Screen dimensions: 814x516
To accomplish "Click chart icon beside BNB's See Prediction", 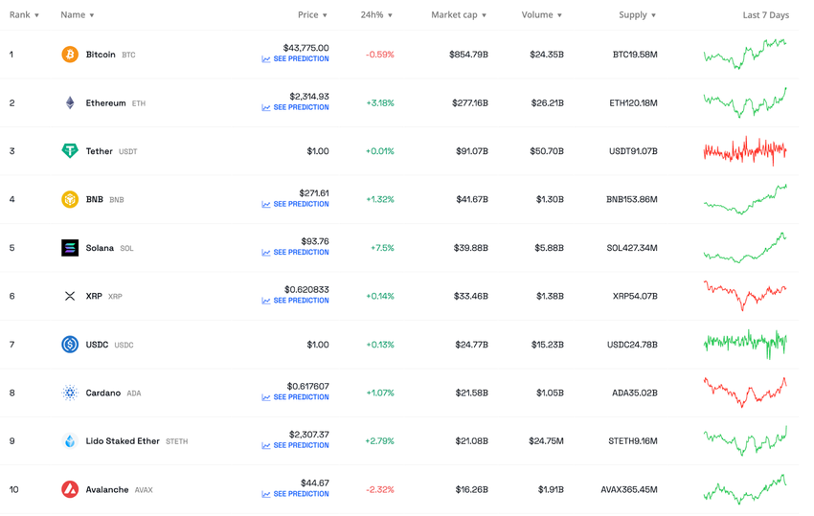I will click(x=266, y=205).
